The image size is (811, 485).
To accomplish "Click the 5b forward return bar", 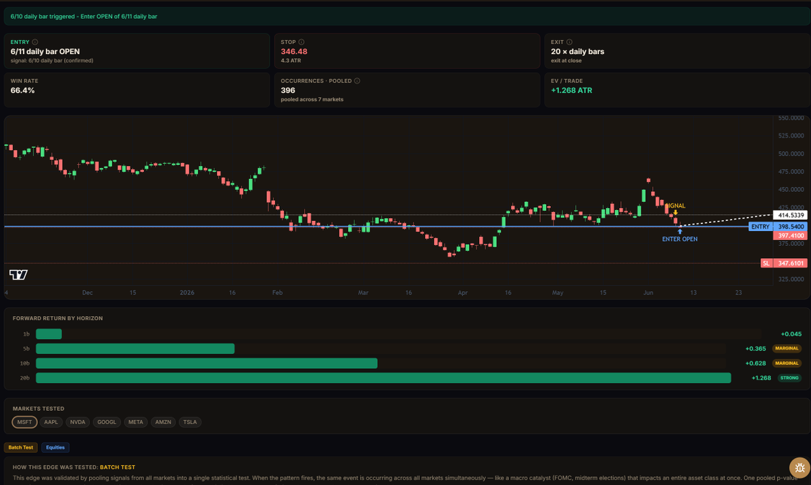I will click(135, 349).
